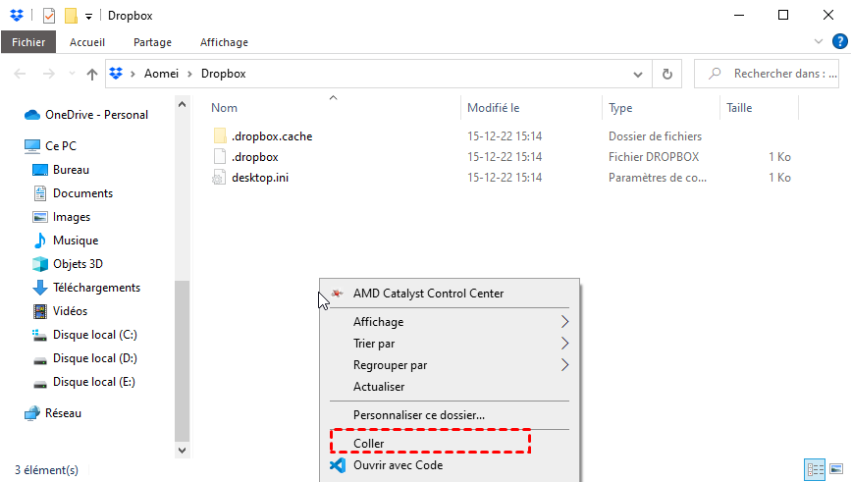Open Téléchargements in the navigation pane

pyautogui.click(x=96, y=288)
